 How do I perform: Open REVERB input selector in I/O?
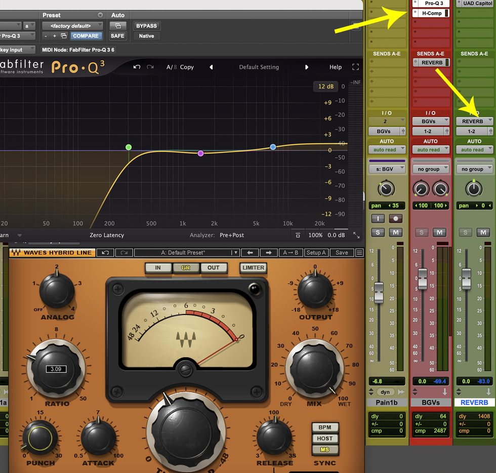pyautogui.click(x=474, y=121)
